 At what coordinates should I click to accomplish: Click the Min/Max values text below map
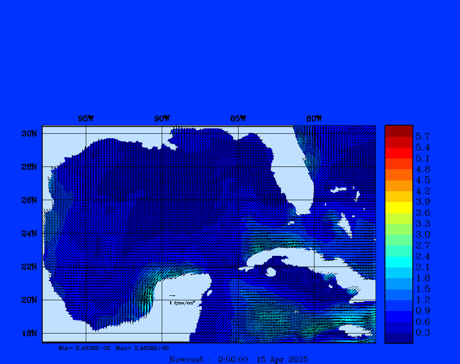coord(113,348)
